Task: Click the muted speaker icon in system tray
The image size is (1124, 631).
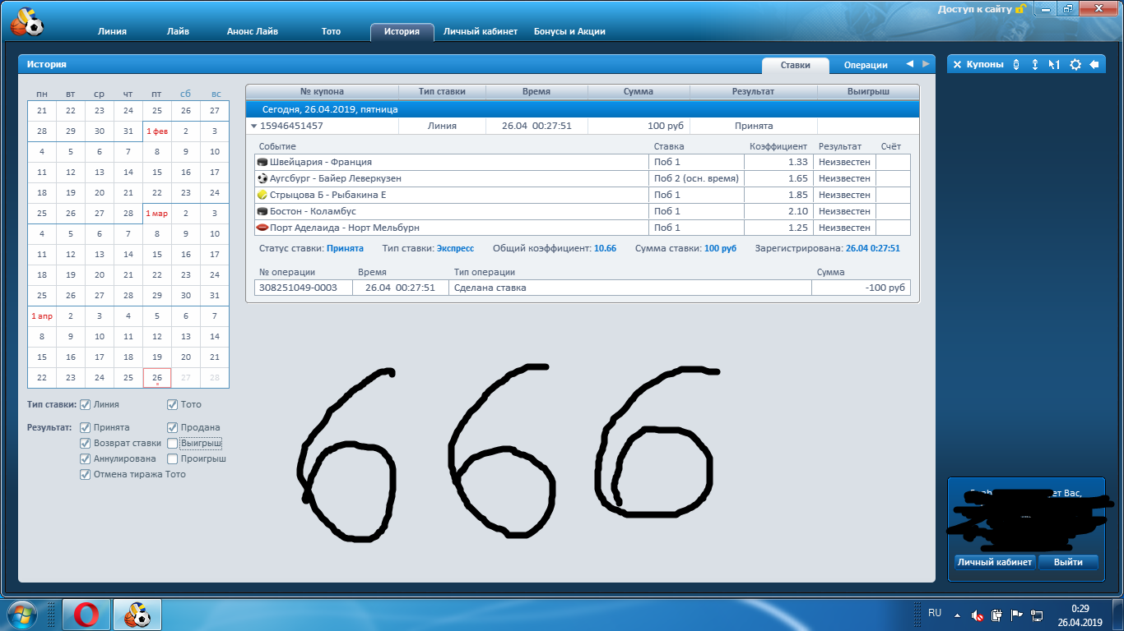Action: point(978,615)
